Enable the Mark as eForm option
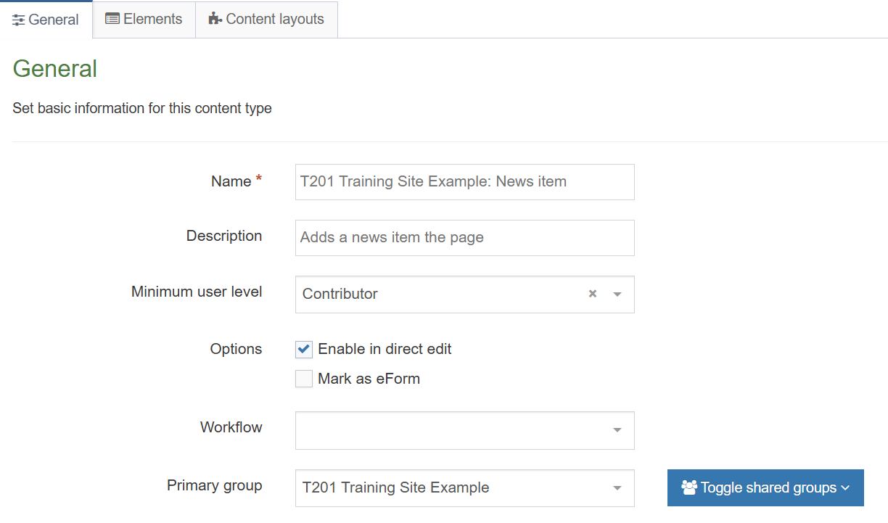This screenshot has height=523, width=888. (303, 378)
